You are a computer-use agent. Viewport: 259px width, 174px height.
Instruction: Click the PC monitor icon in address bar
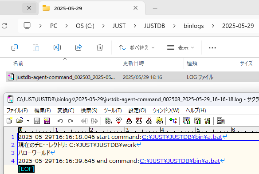point(27,26)
